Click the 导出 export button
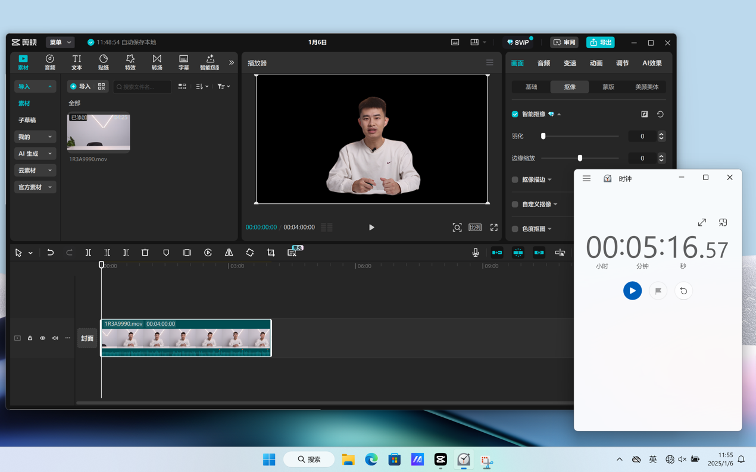 [600, 42]
